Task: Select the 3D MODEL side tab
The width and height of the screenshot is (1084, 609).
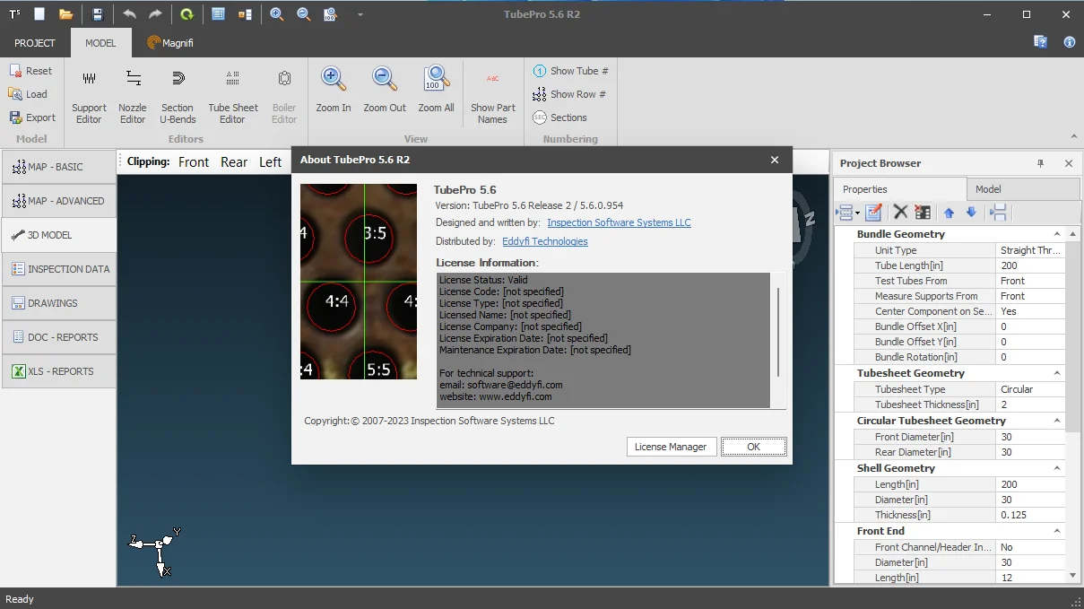Action: click(x=59, y=235)
